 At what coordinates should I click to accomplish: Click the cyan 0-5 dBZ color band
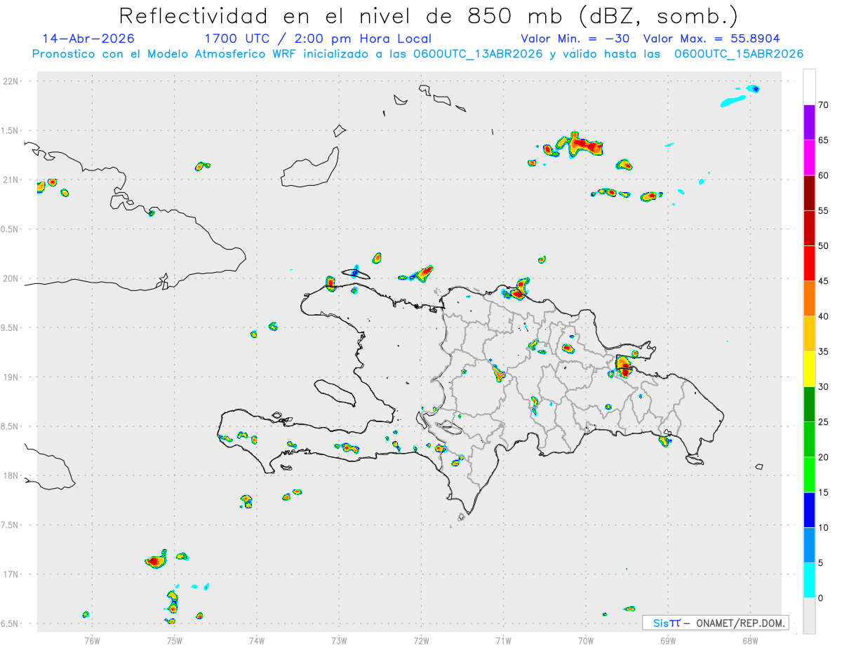tap(809, 580)
